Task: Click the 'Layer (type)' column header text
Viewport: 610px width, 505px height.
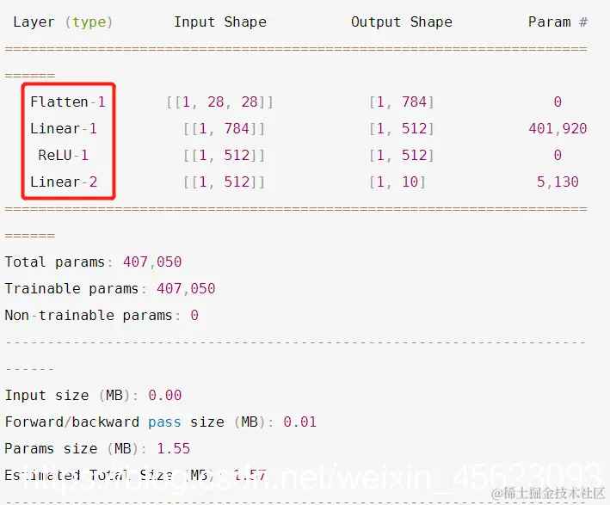Action: [63, 22]
